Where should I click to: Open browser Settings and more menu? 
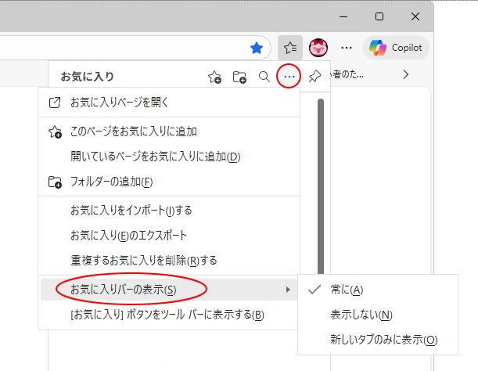coord(347,48)
